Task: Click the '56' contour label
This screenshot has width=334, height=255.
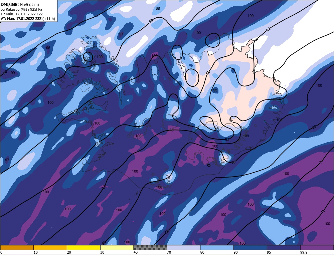Action: (x=5, y=72)
